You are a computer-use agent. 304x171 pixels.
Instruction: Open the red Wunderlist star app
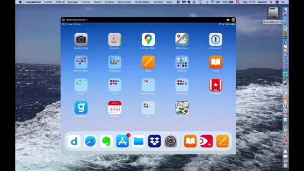tap(216, 85)
